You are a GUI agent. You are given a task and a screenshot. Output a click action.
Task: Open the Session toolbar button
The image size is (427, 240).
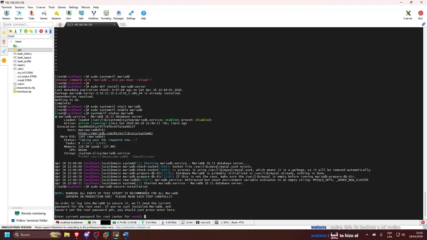tap(6, 15)
